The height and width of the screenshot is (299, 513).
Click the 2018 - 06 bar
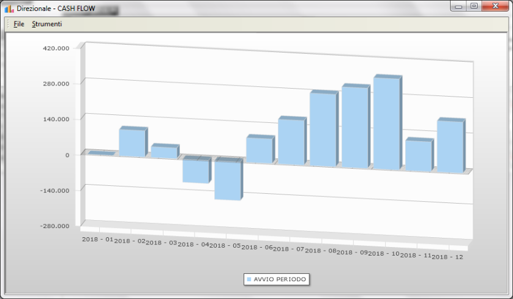(260, 149)
